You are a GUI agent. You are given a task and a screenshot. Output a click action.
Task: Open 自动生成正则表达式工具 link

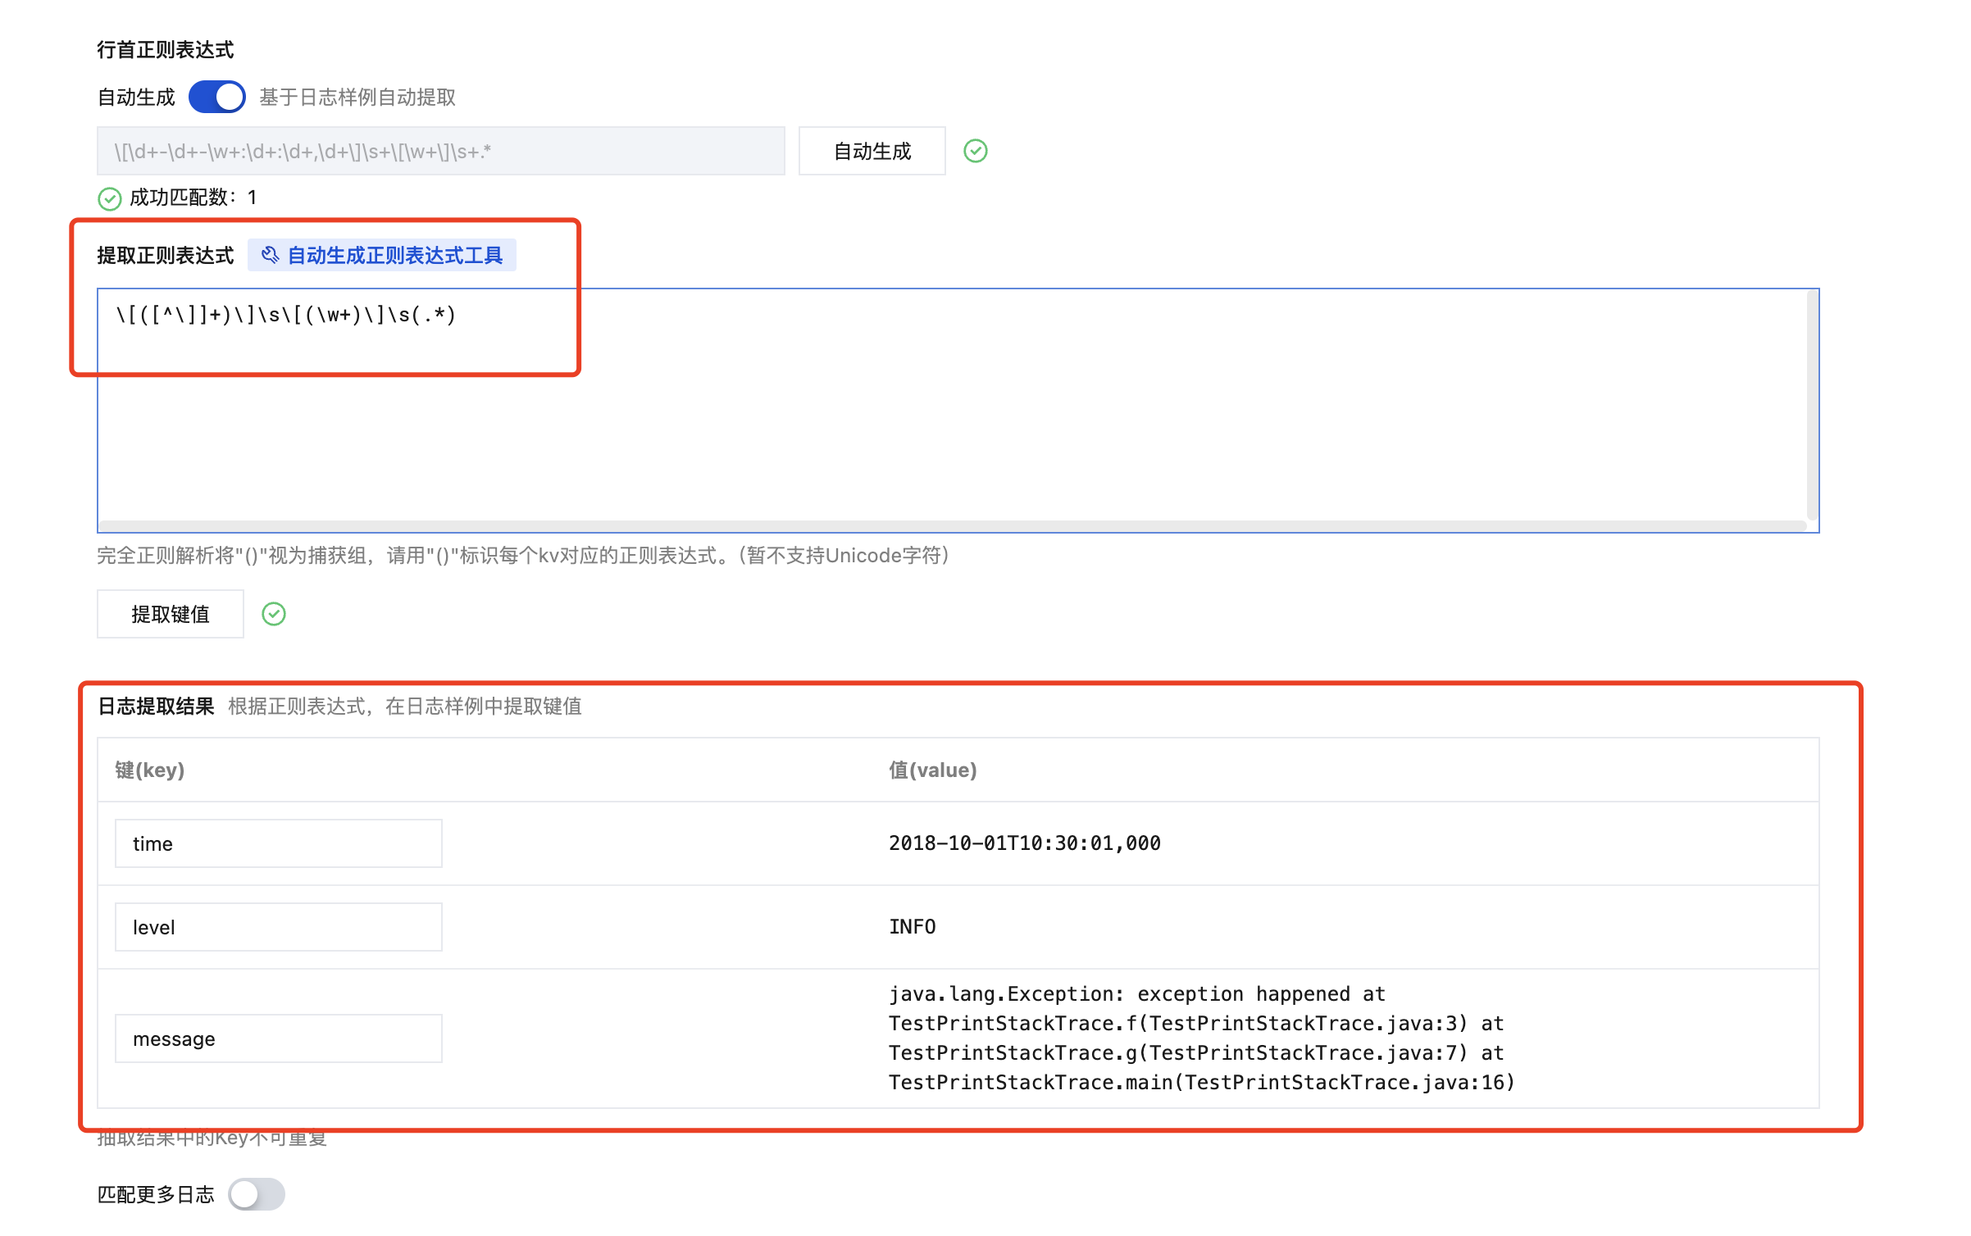pyautogui.click(x=394, y=256)
